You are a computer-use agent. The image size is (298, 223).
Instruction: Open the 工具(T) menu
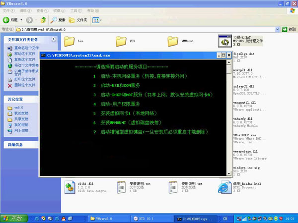pyautogui.click(x=75, y=10)
